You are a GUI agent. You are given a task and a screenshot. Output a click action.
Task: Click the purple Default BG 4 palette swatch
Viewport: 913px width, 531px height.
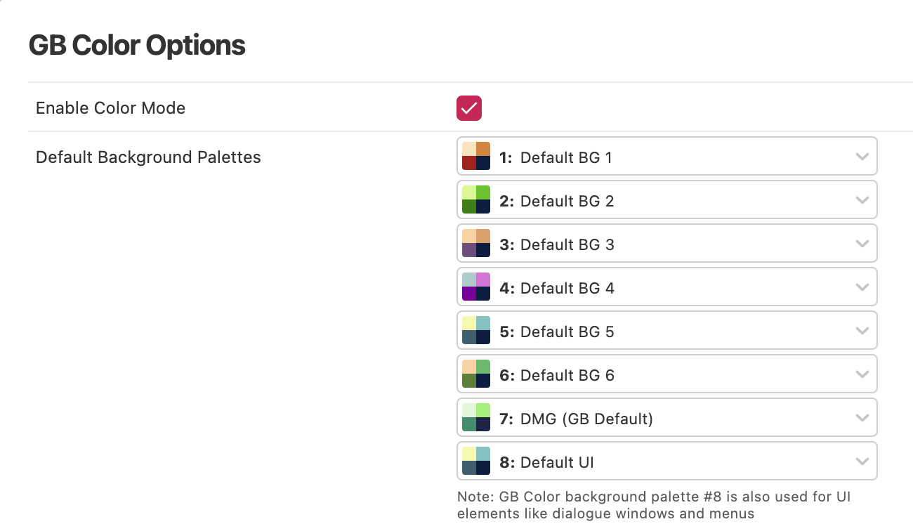click(x=476, y=287)
